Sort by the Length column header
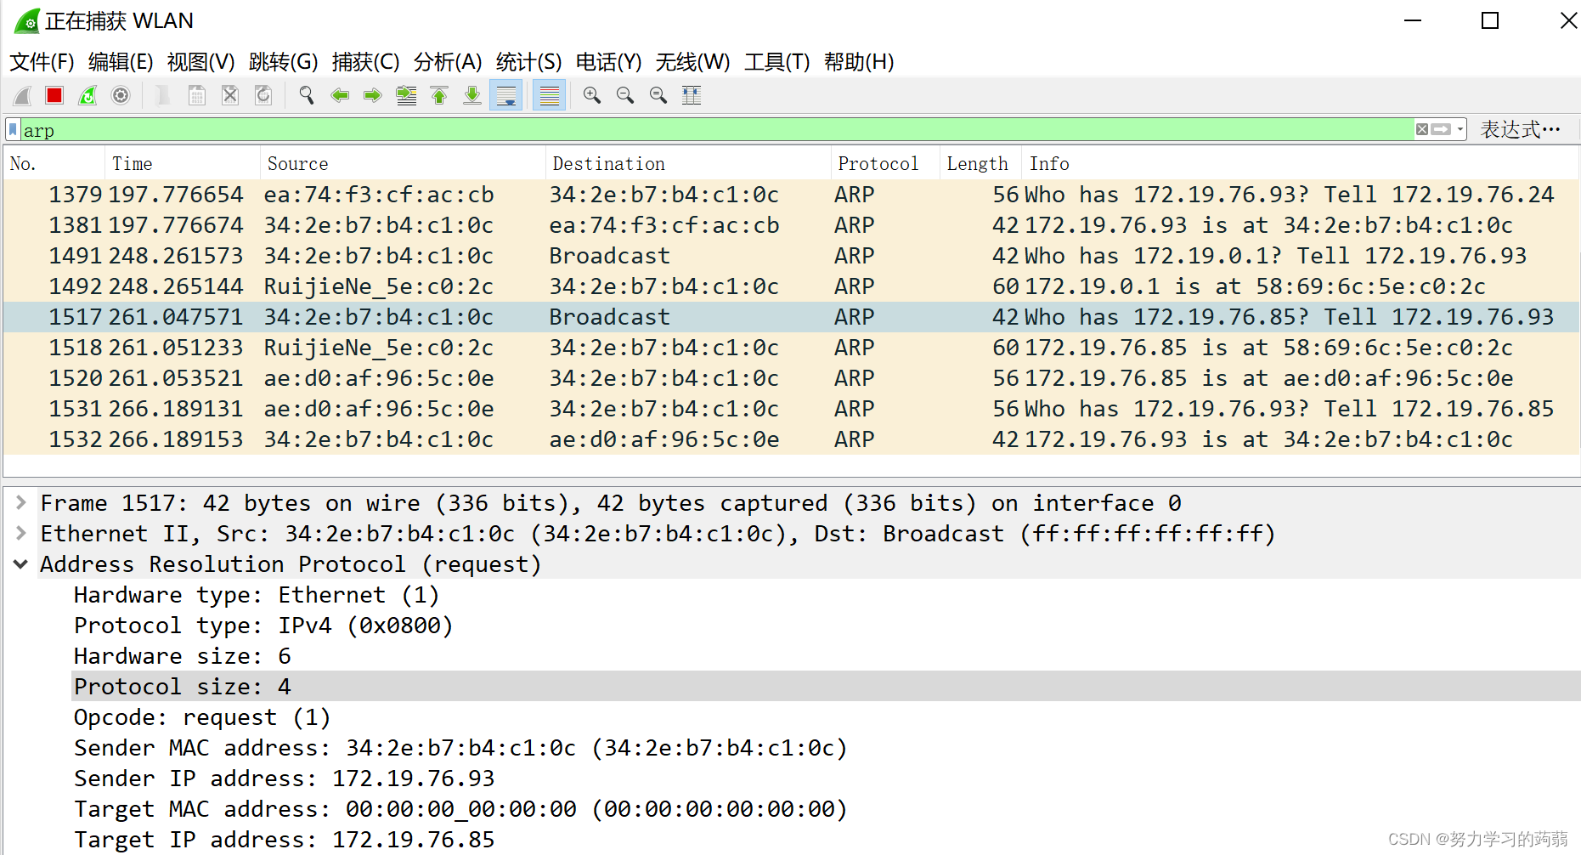This screenshot has width=1581, height=855. click(981, 163)
